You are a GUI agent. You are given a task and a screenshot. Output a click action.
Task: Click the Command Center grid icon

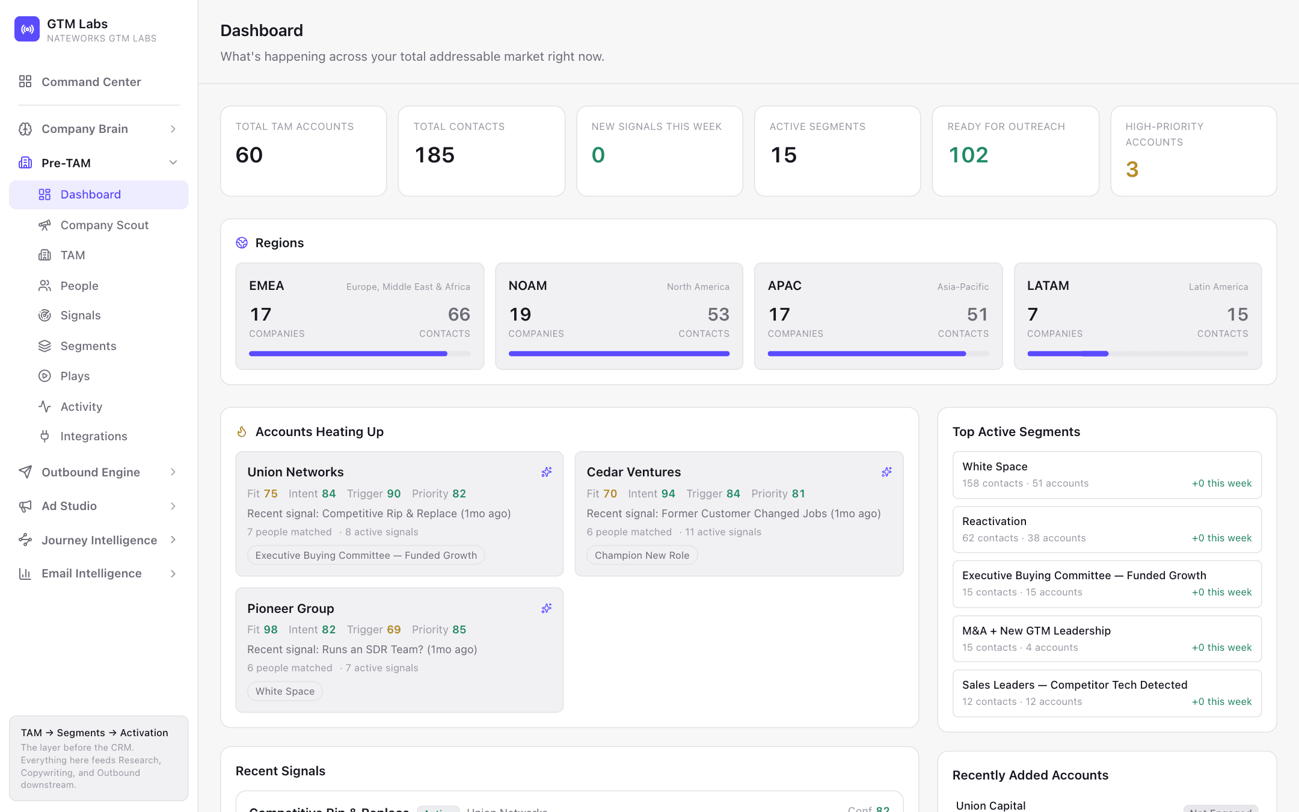coord(25,81)
